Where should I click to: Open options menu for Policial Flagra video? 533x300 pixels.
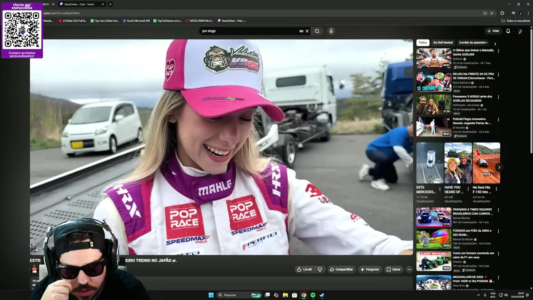pos(498,120)
